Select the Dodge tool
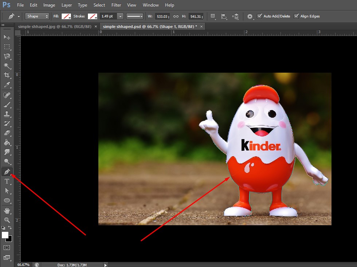 (x=7, y=161)
